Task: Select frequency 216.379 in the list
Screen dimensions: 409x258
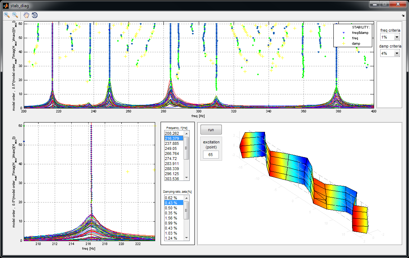Action: click(x=174, y=138)
